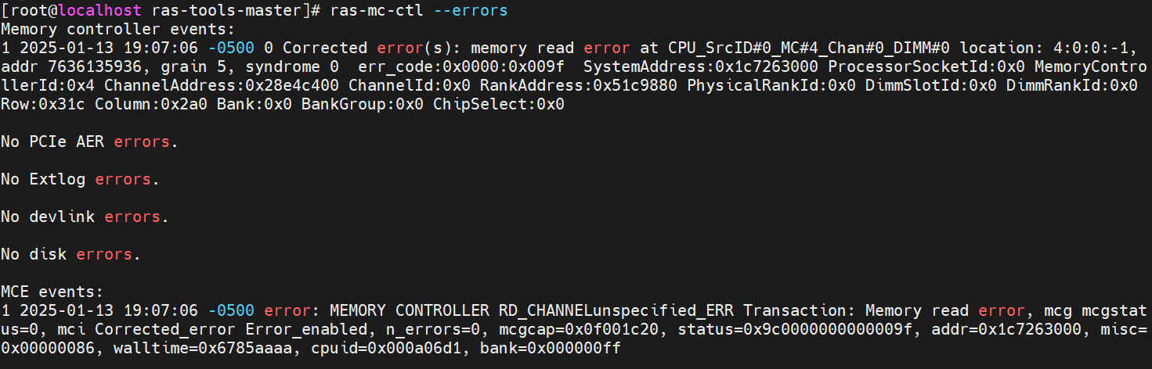The height and width of the screenshot is (369, 1152).
Task: Click the MCE events heading
Action: point(52,292)
